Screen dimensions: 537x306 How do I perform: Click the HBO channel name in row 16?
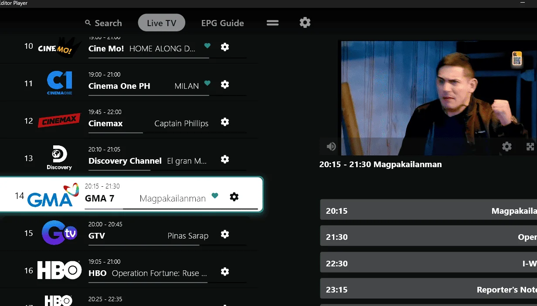(x=98, y=273)
